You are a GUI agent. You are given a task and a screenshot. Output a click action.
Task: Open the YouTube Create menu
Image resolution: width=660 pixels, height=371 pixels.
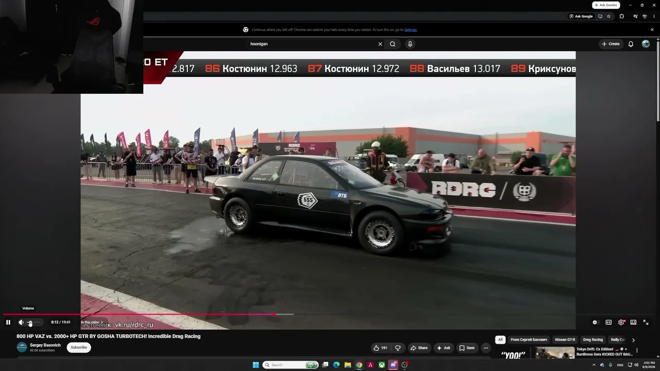click(610, 44)
